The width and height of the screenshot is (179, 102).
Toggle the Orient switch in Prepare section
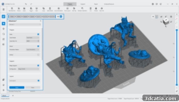point(38,46)
